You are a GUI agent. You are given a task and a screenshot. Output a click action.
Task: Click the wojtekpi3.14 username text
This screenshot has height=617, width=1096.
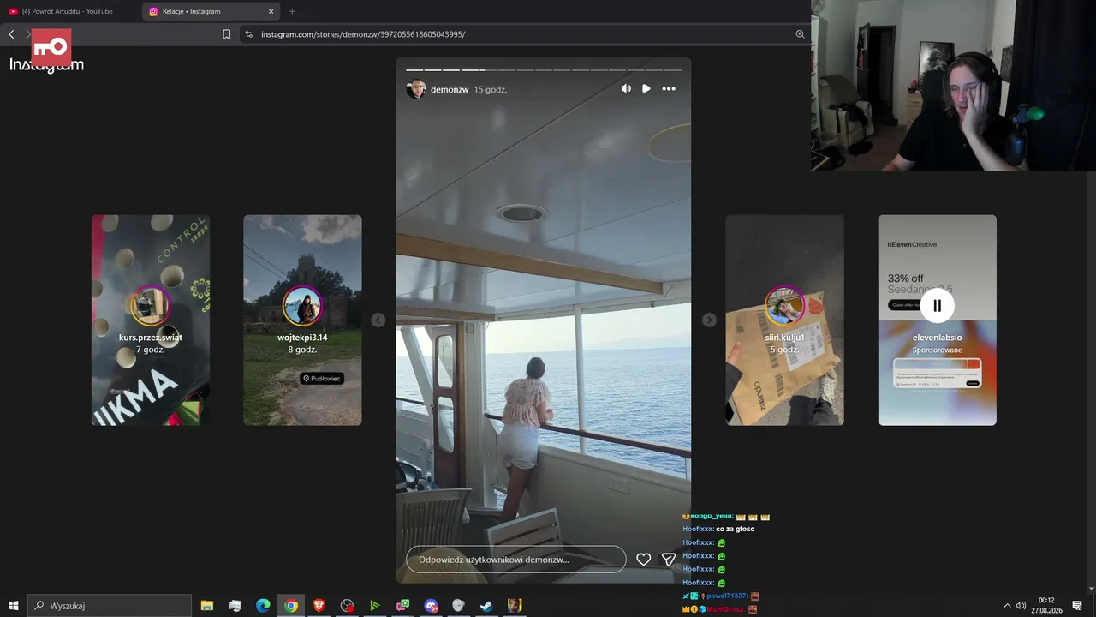302,338
